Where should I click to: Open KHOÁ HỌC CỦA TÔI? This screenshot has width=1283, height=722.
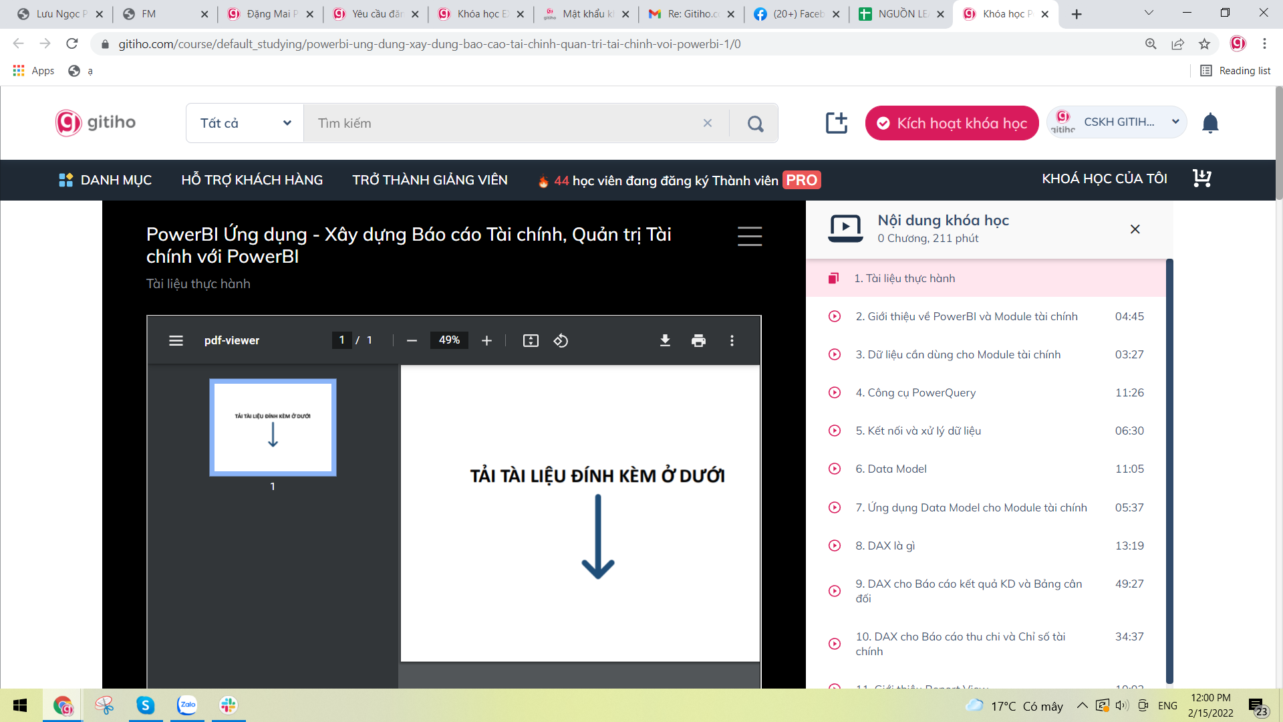pyautogui.click(x=1105, y=178)
